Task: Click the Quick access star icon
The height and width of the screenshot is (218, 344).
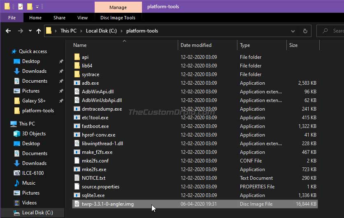Action: point(14,51)
